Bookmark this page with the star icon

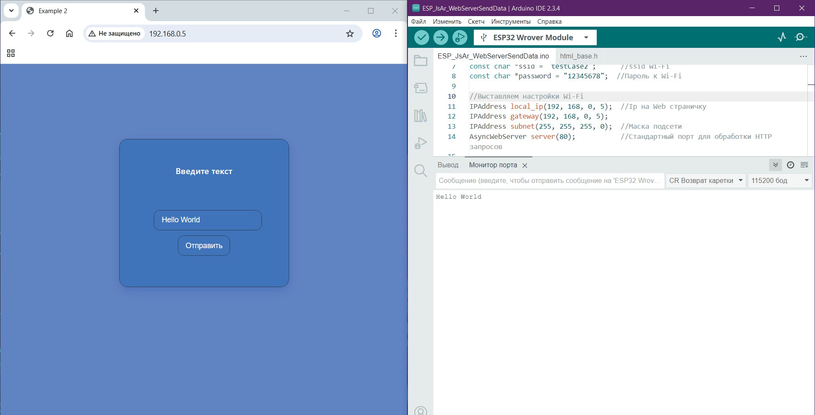(350, 34)
